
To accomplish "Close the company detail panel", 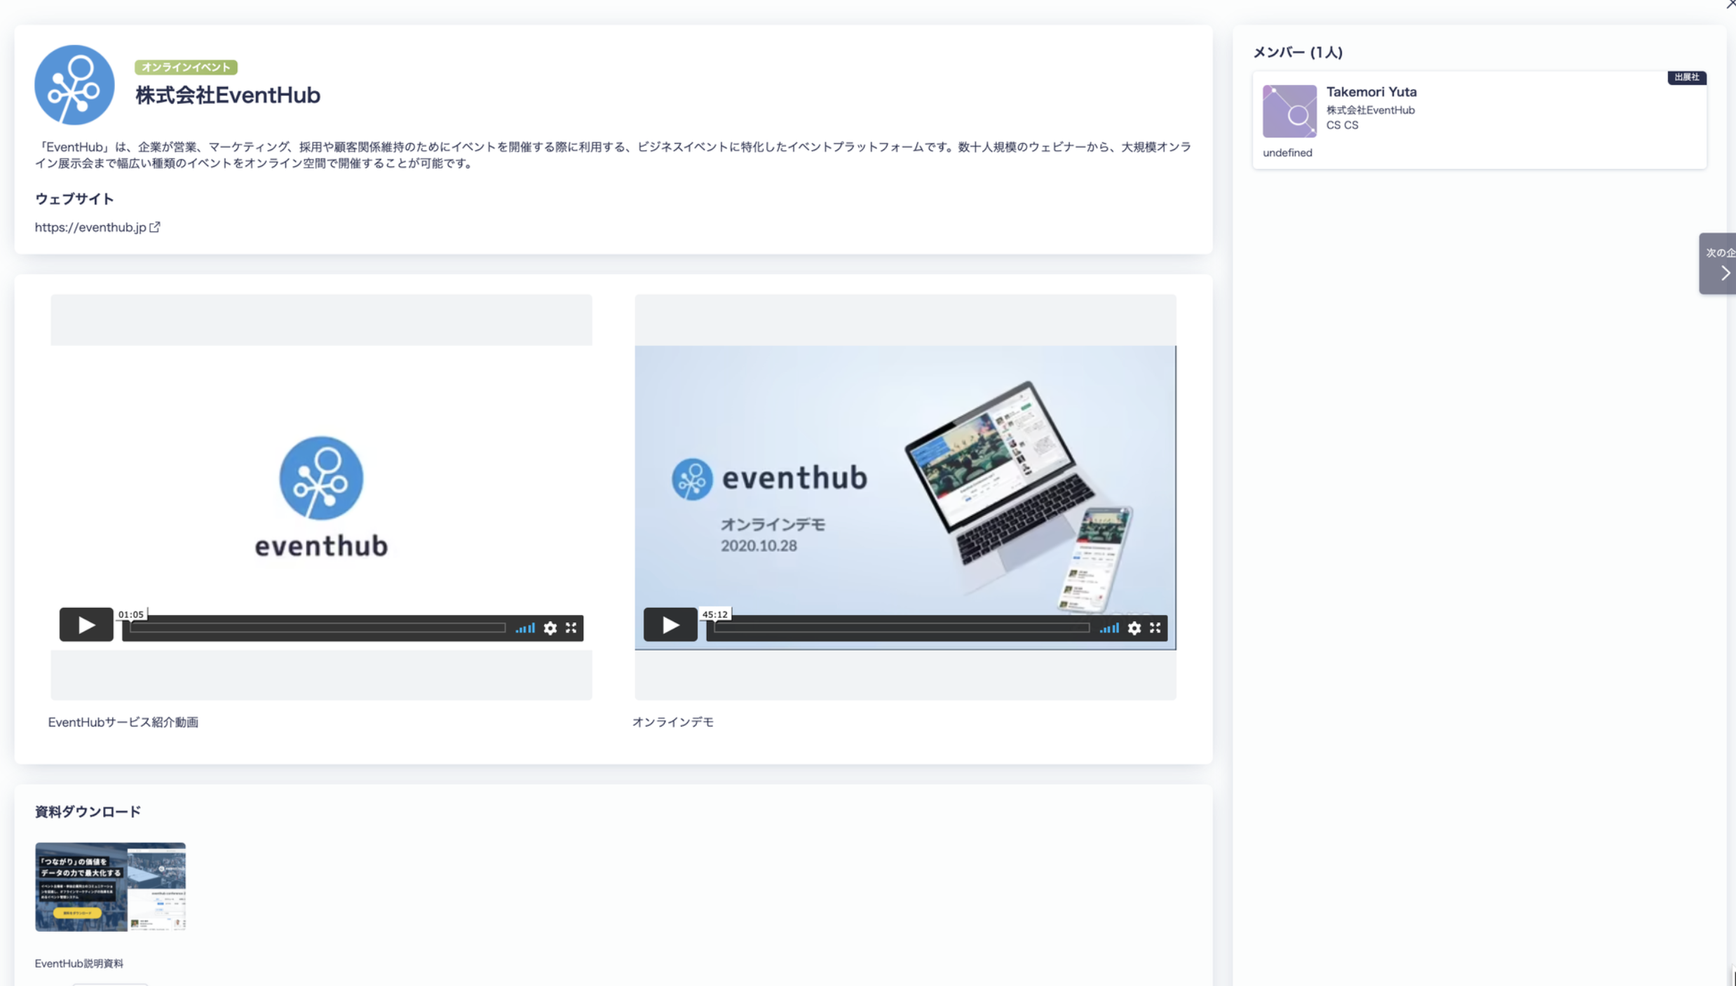I will coord(1730,4).
